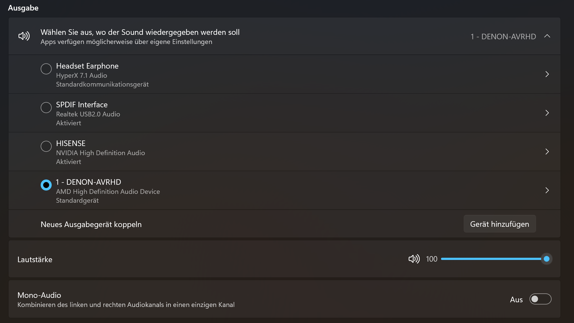The width and height of the screenshot is (574, 323).
Task: Collapse the output device list chevron
Action: click(547, 36)
